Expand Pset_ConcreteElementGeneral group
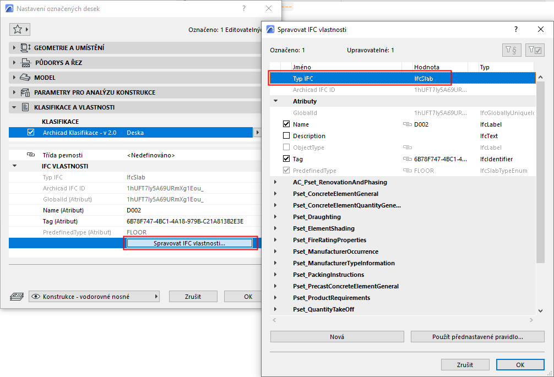This screenshot has width=554, height=377. click(275, 194)
